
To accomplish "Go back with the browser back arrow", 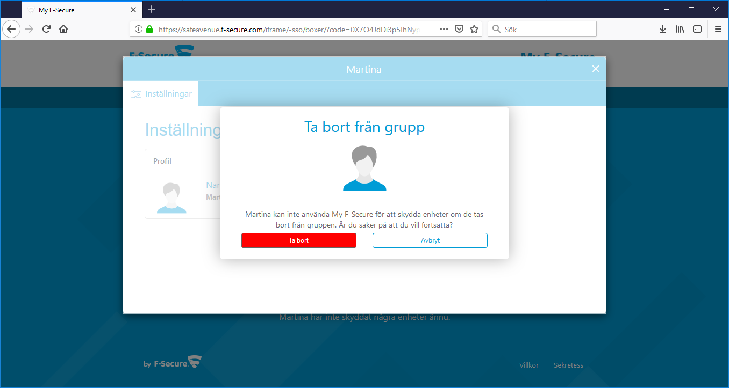I will click(x=11, y=29).
